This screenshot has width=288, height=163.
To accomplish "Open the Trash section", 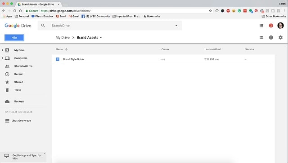I will 18,90.
